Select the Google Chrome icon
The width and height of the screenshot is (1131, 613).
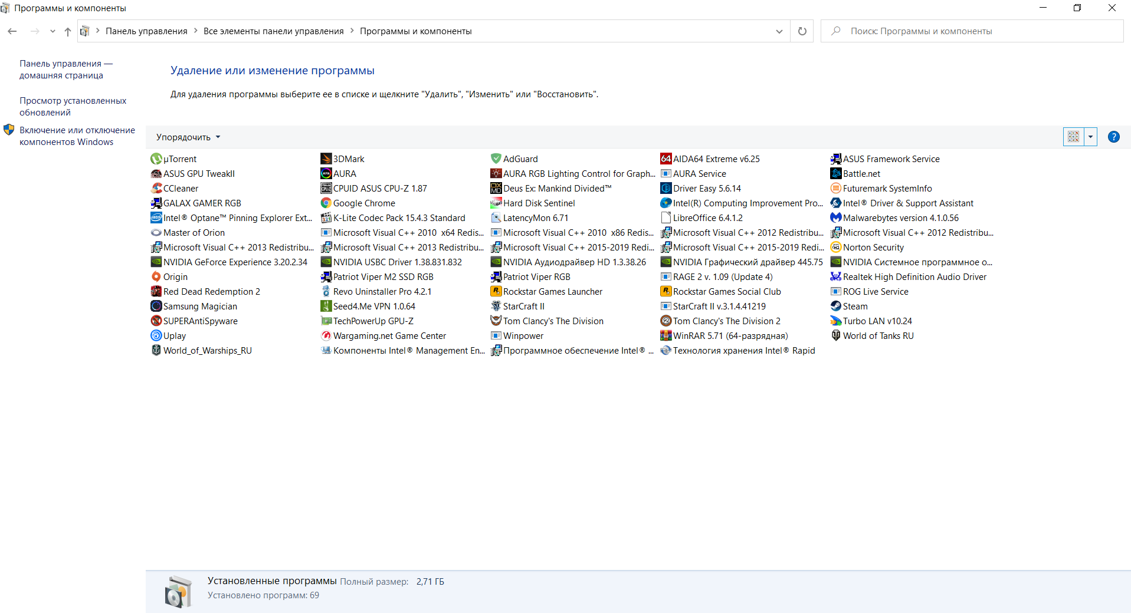pyautogui.click(x=326, y=203)
